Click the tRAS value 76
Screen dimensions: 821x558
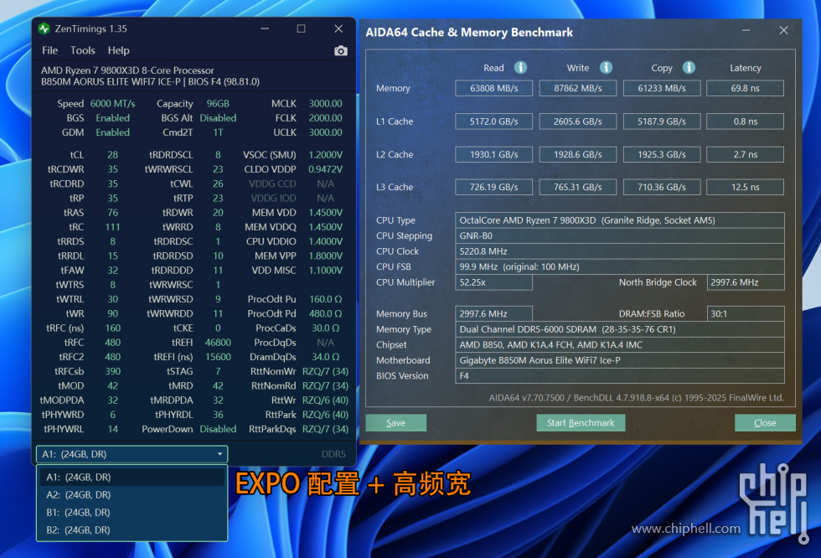112,213
